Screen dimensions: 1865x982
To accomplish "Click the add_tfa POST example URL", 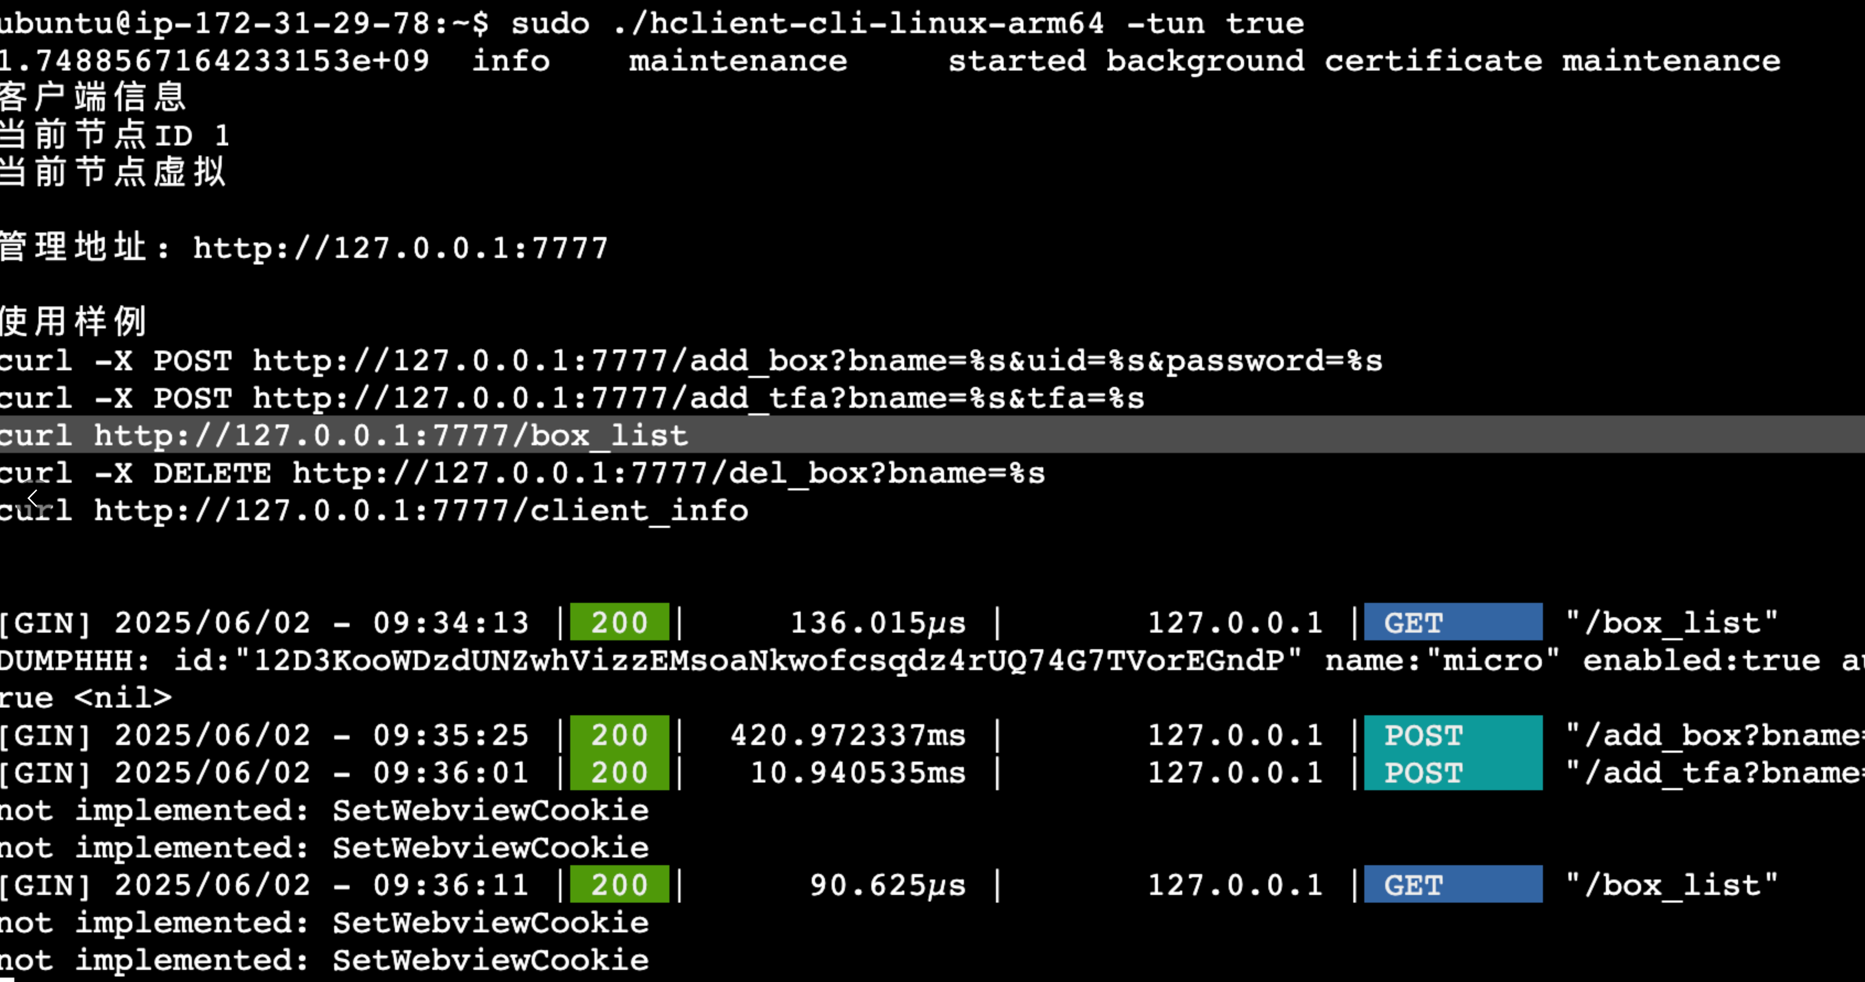I will coord(698,398).
